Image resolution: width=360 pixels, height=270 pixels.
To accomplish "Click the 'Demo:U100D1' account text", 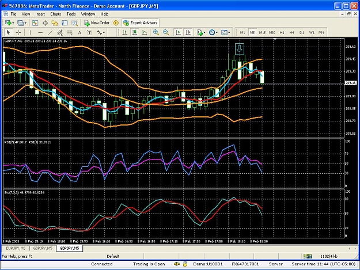I will point(208,264).
